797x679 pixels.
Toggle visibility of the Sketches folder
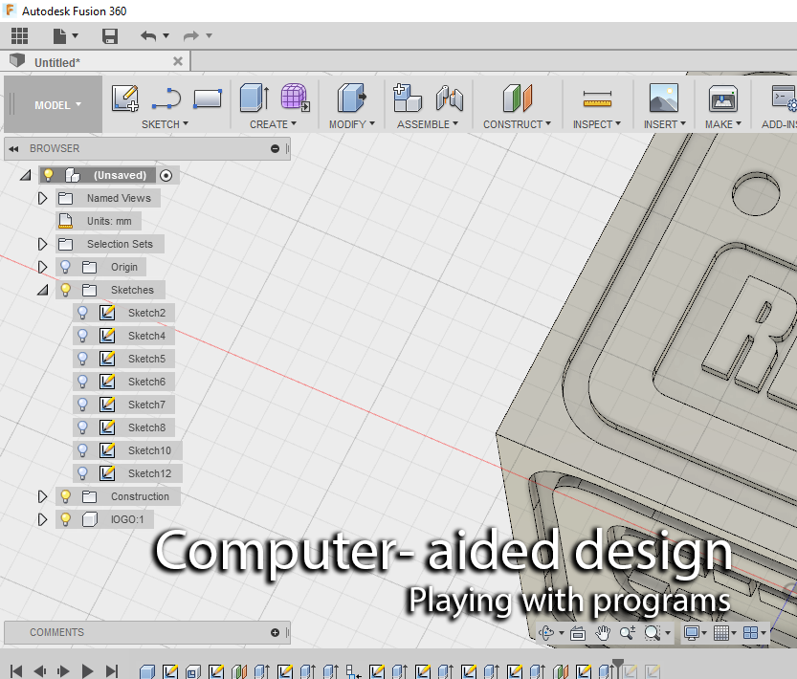(65, 290)
